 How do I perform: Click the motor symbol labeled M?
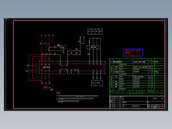click(45, 88)
